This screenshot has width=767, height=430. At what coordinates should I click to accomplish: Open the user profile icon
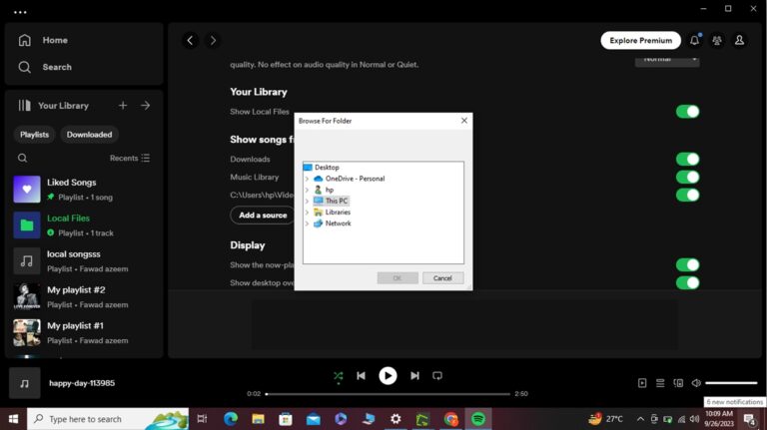point(740,40)
